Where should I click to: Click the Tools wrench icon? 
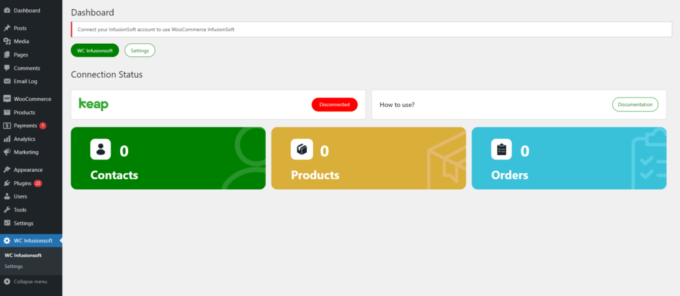[7, 210]
